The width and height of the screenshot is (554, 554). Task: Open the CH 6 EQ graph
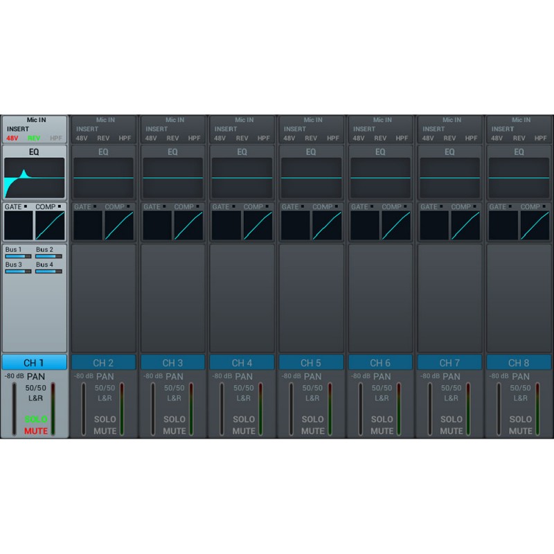pos(380,178)
